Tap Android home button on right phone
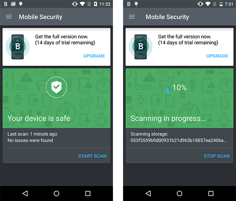 coord(179,193)
